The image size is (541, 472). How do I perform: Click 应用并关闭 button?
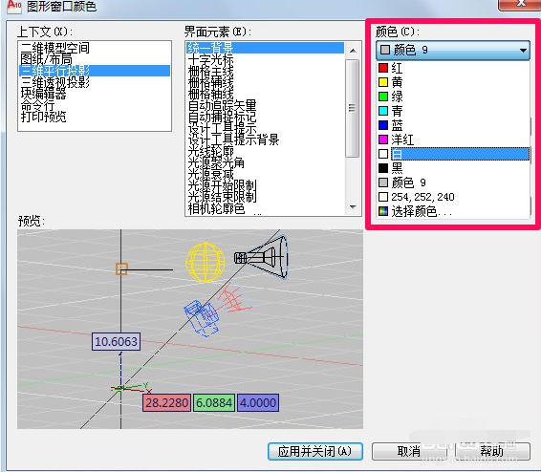pos(315,451)
